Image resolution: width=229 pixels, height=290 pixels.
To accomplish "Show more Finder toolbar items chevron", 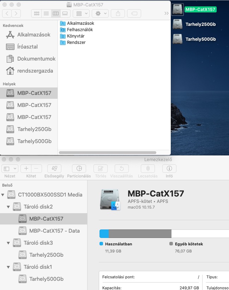I will (166, 13).
